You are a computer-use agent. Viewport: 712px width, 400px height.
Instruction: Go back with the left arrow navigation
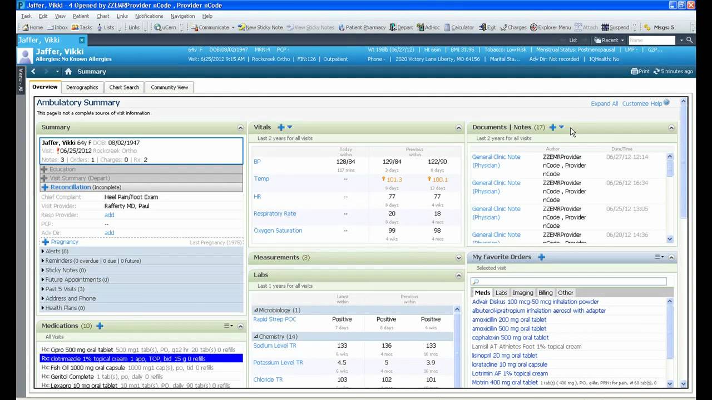pos(33,72)
